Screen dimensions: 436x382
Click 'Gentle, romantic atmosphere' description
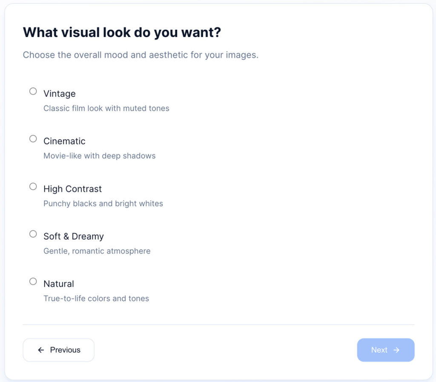(97, 251)
